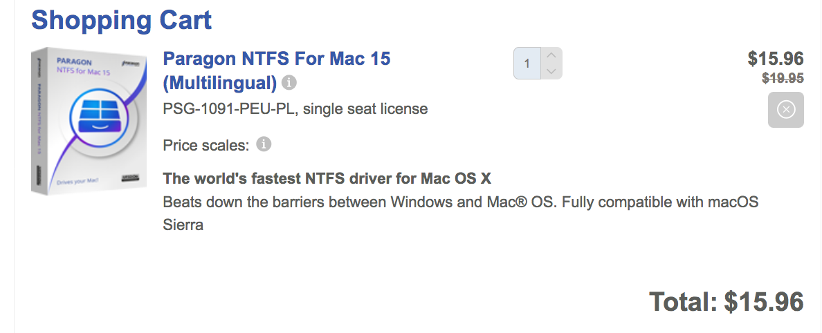This screenshot has width=822, height=333.
Task: Decrease quantity with the down arrow
Action: tap(551, 71)
